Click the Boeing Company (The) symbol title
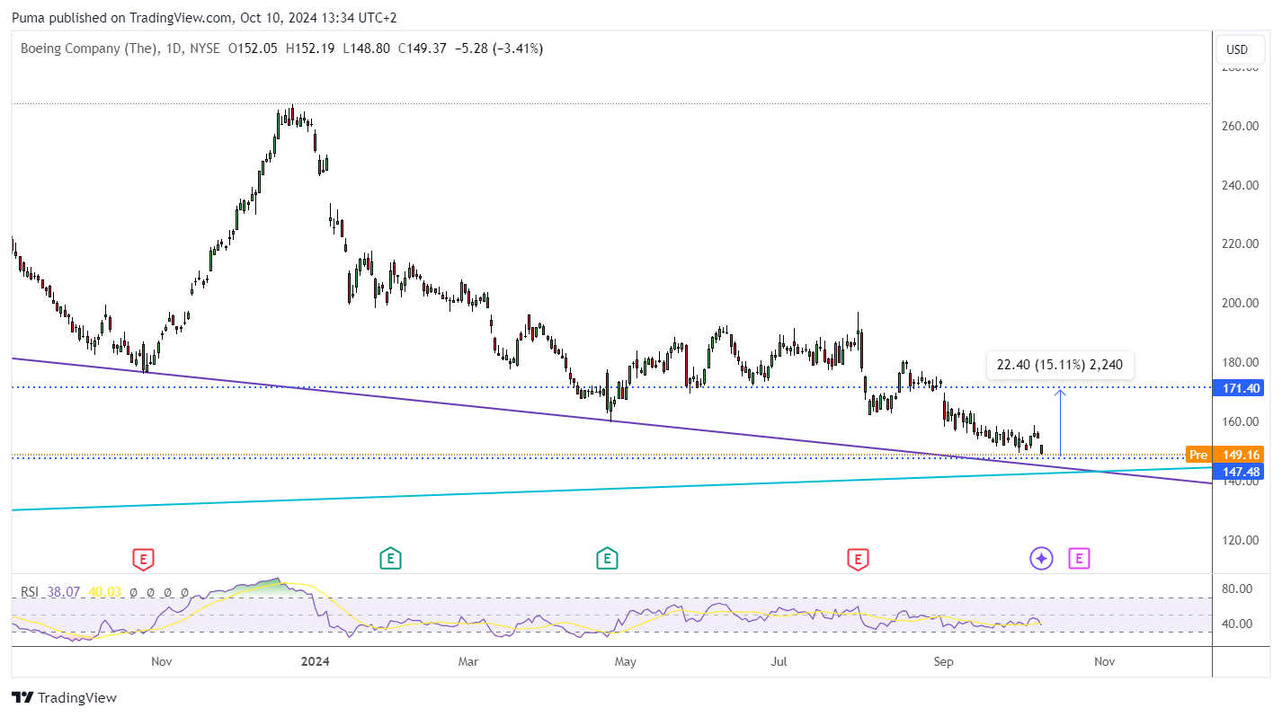This screenshot has height=717, width=1282. pyautogui.click(x=90, y=49)
